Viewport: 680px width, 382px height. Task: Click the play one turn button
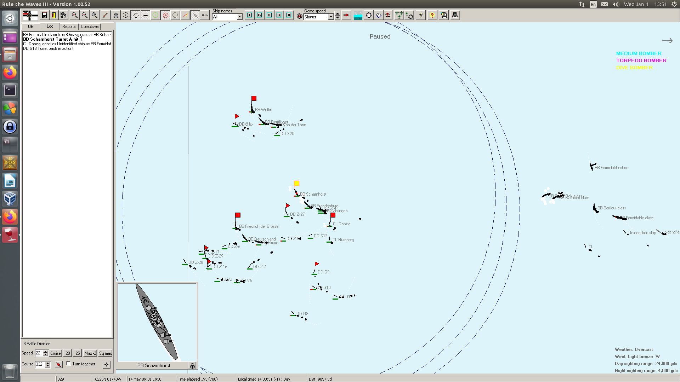click(250, 15)
